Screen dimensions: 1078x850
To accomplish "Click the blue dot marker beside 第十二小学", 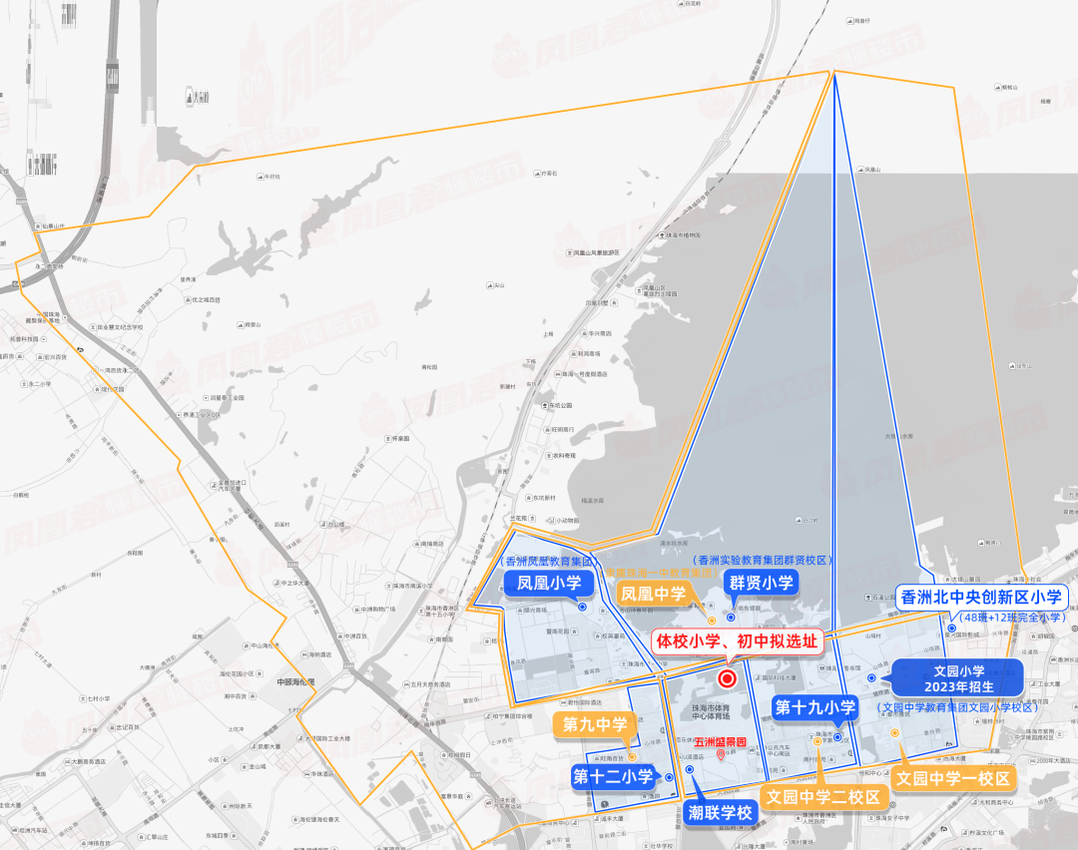I will click(x=669, y=777).
